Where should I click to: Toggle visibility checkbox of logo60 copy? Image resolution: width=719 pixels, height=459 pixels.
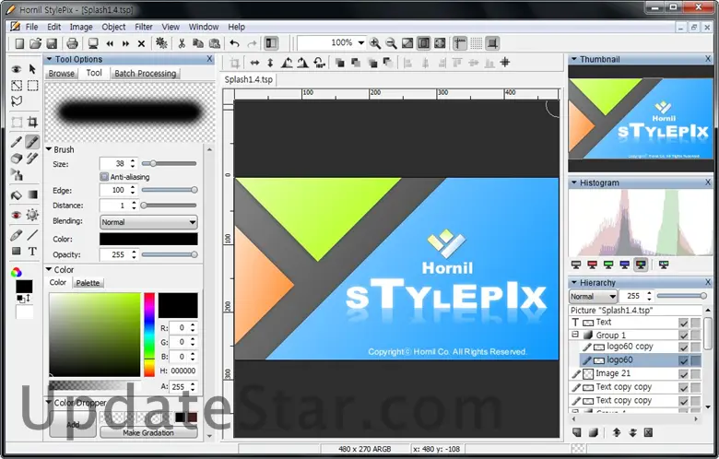(x=683, y=347)
